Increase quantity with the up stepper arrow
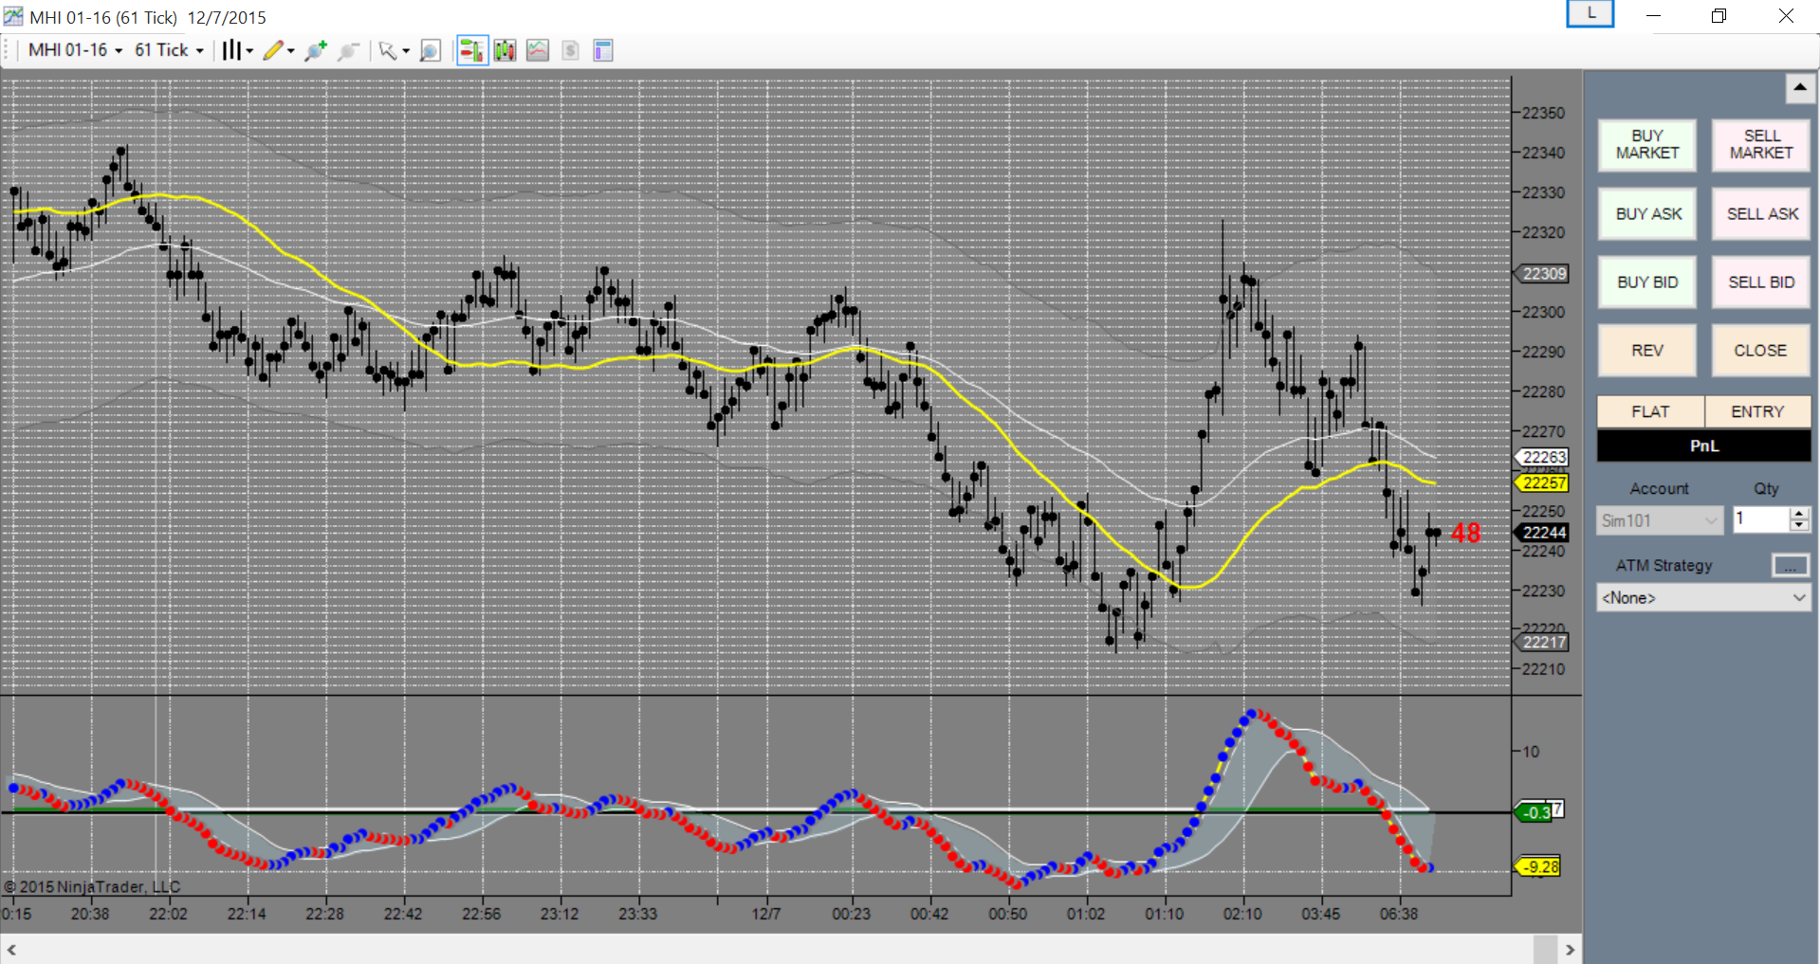Screen dimensions: 1820x964 click(x=1799, y=514)
